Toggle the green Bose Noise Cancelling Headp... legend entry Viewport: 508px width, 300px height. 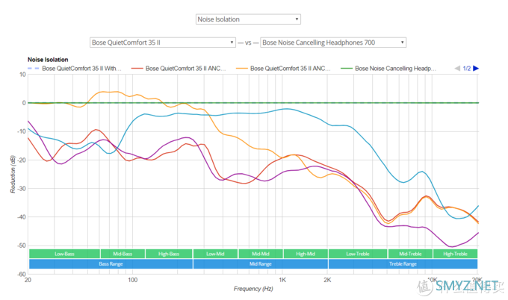point(388,69)
